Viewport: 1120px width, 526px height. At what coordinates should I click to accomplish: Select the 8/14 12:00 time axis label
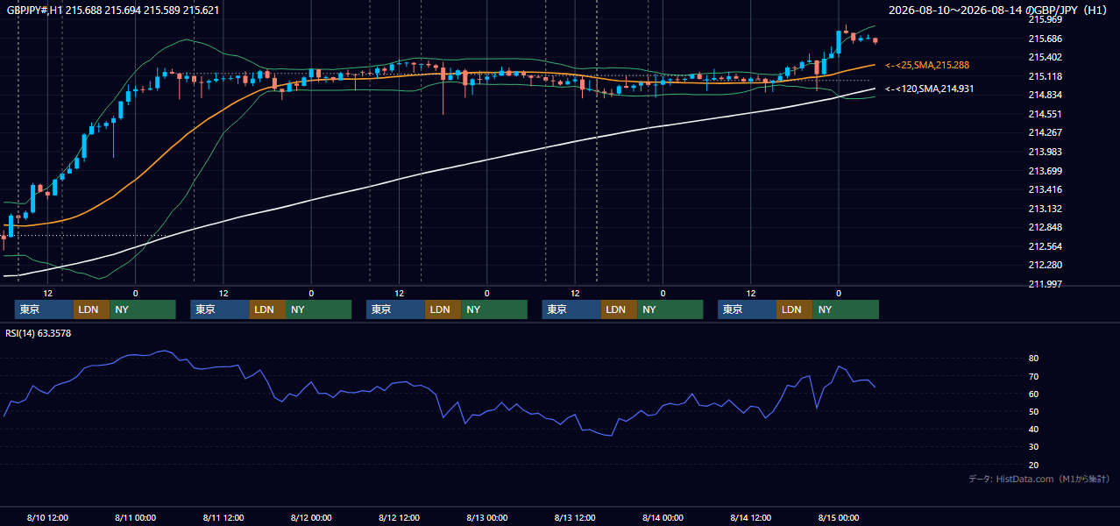pos(751,517)
